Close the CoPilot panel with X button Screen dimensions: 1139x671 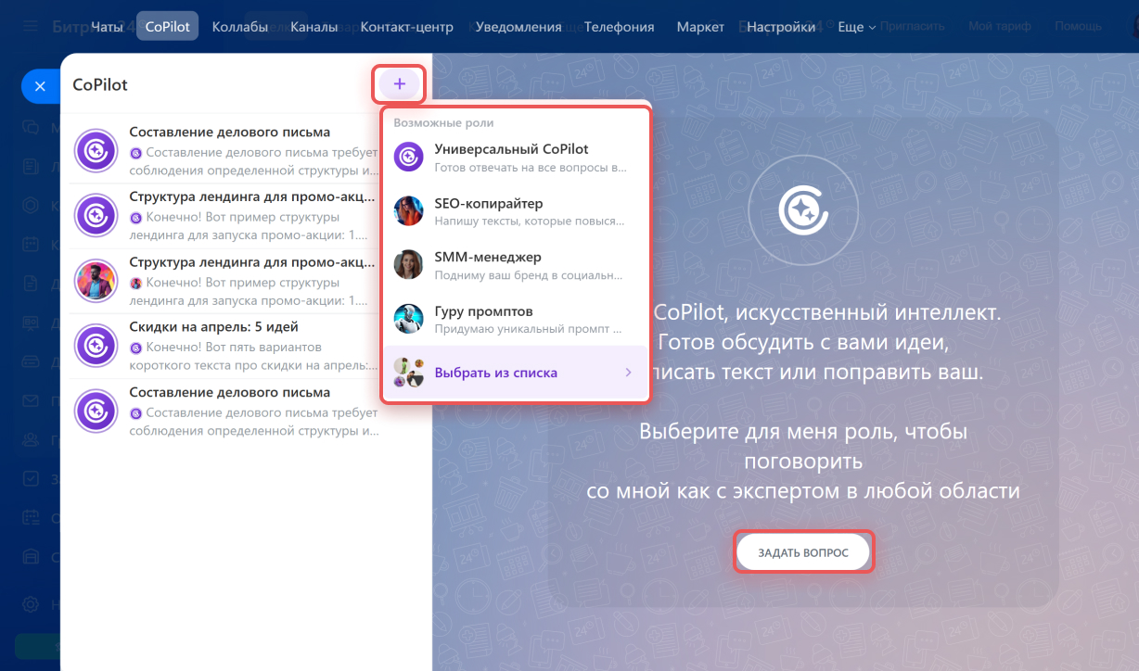pyautogui.click(x=40, y=86)
